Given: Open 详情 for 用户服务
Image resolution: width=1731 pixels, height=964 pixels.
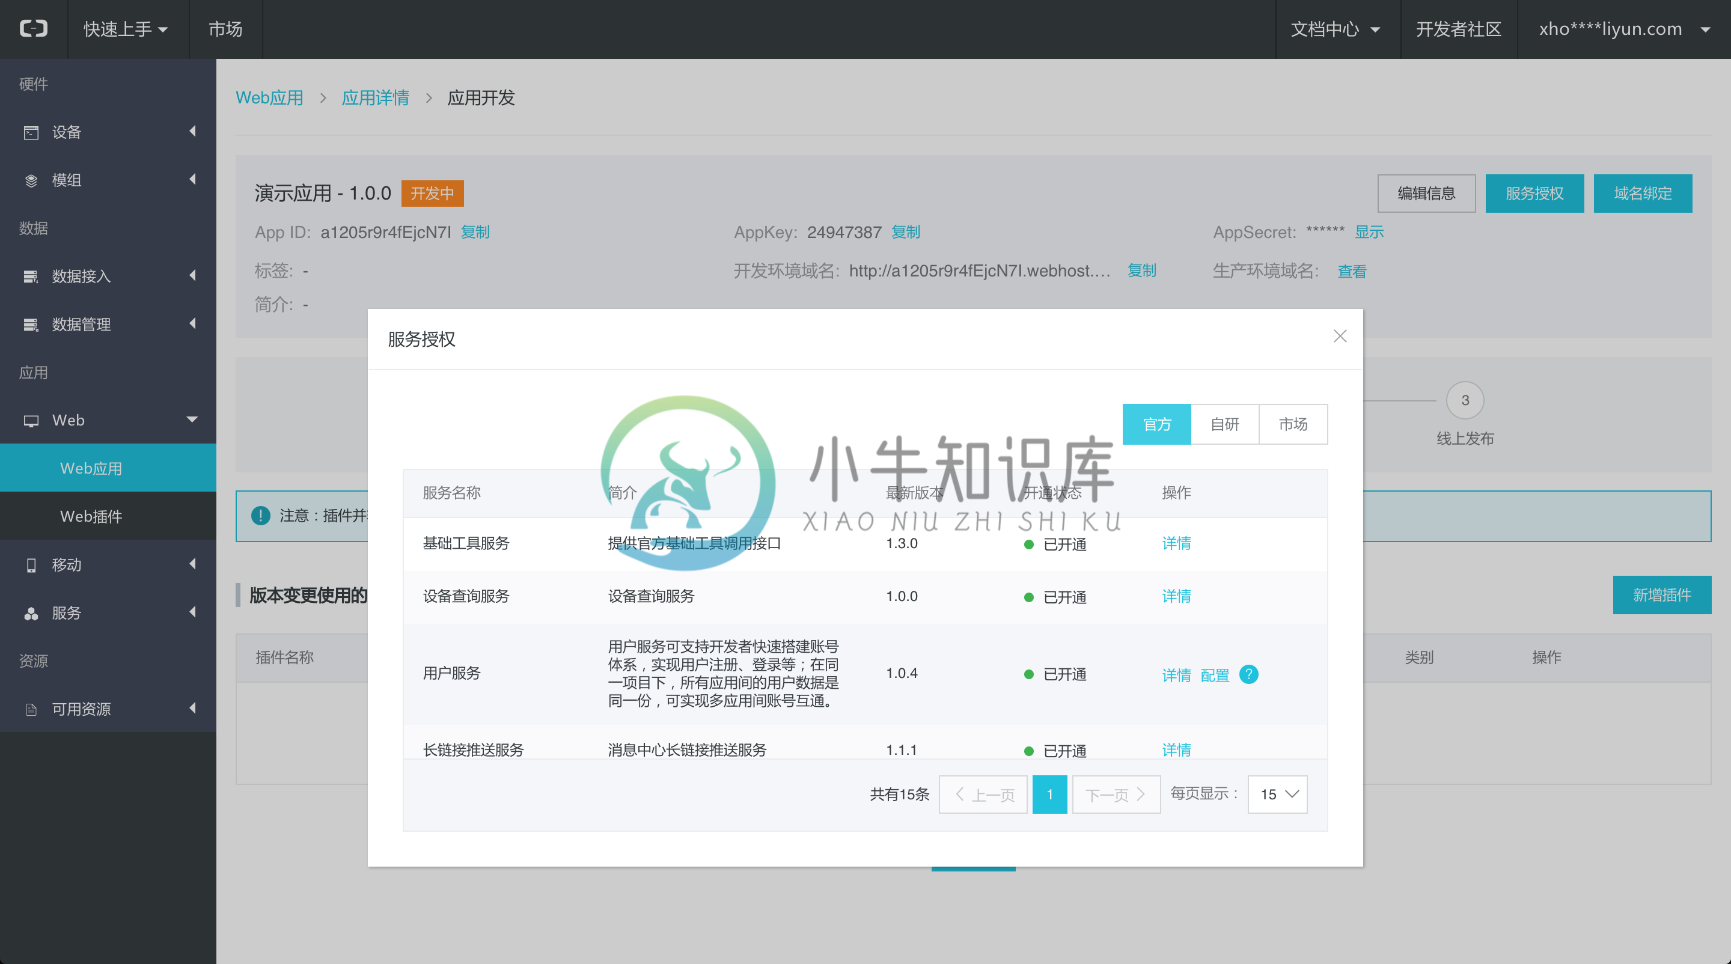Looking at the screenshot, I should (1177, 675).
